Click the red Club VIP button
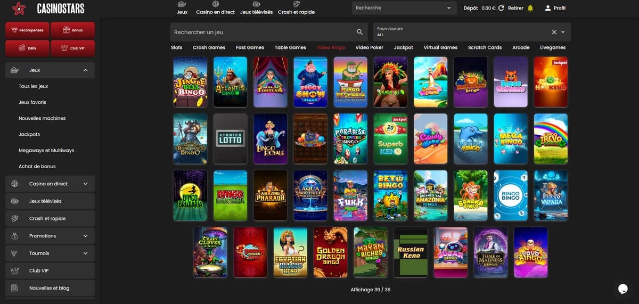The image size is (639, 304). (73, 48)
